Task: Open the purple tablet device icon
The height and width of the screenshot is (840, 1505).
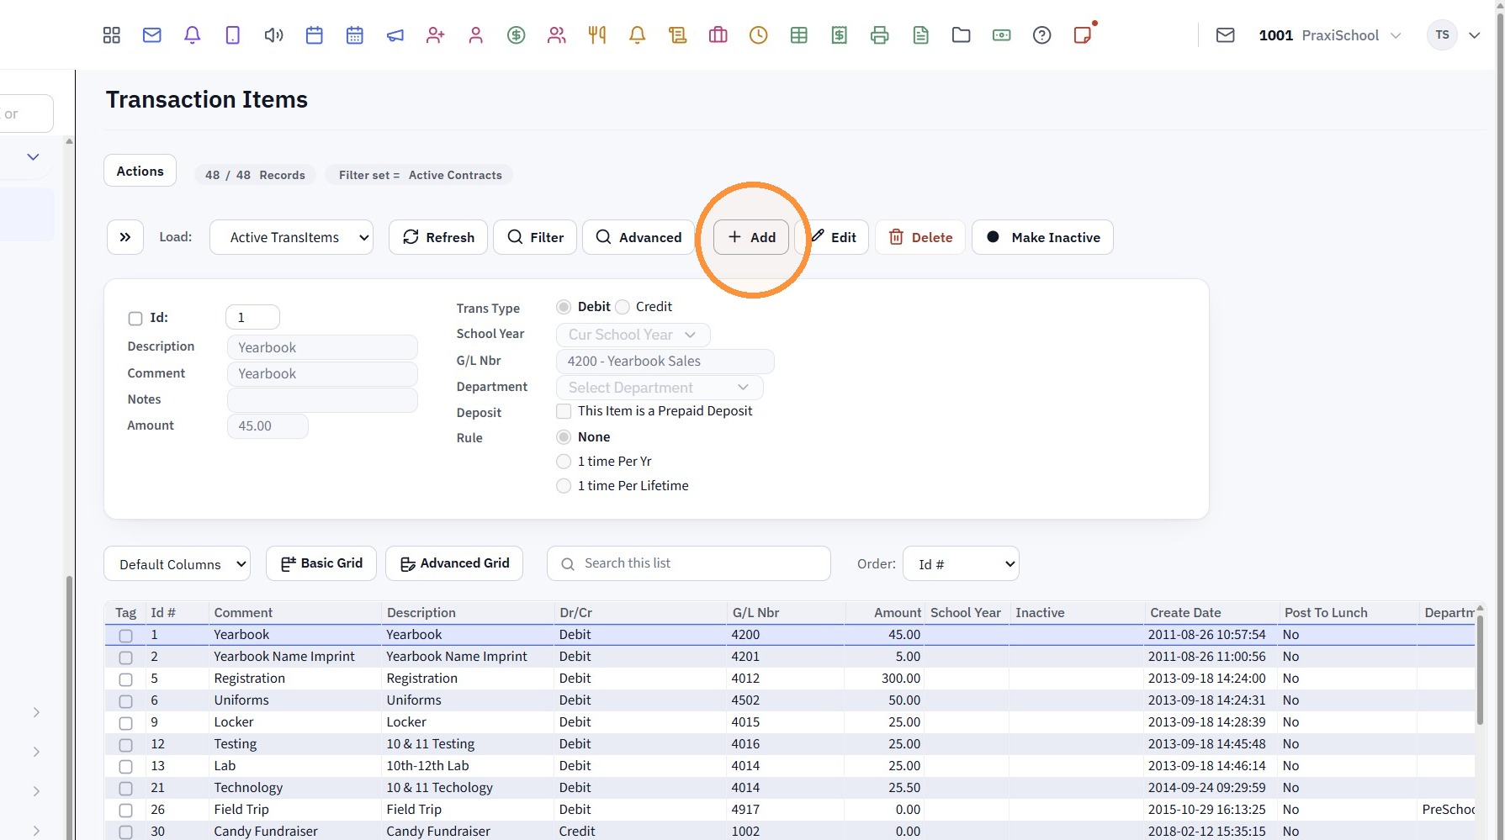Action: [x=233, y=35]
